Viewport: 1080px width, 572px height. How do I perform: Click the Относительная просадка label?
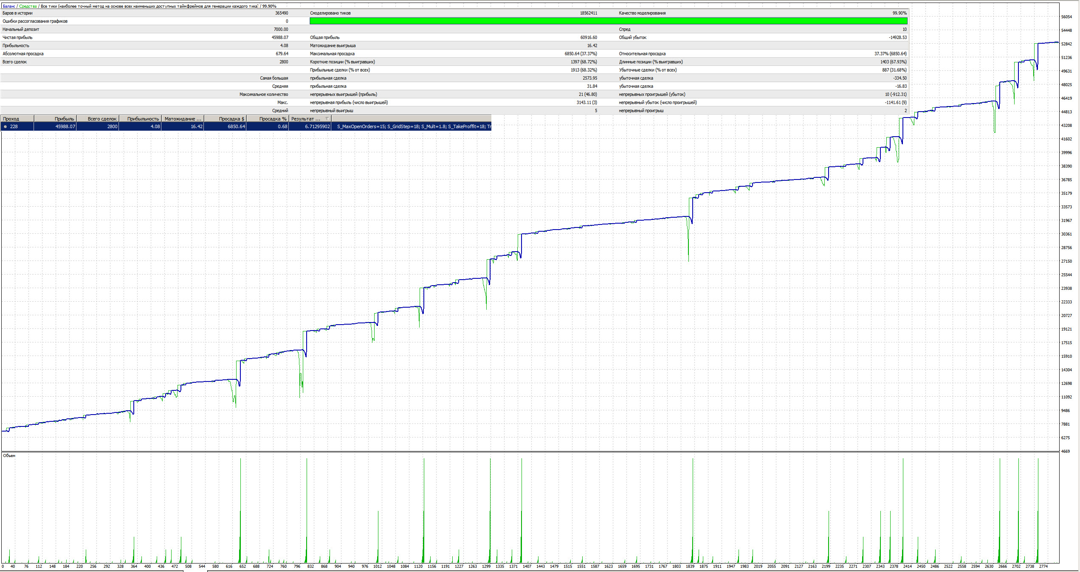tap(642, 54)
